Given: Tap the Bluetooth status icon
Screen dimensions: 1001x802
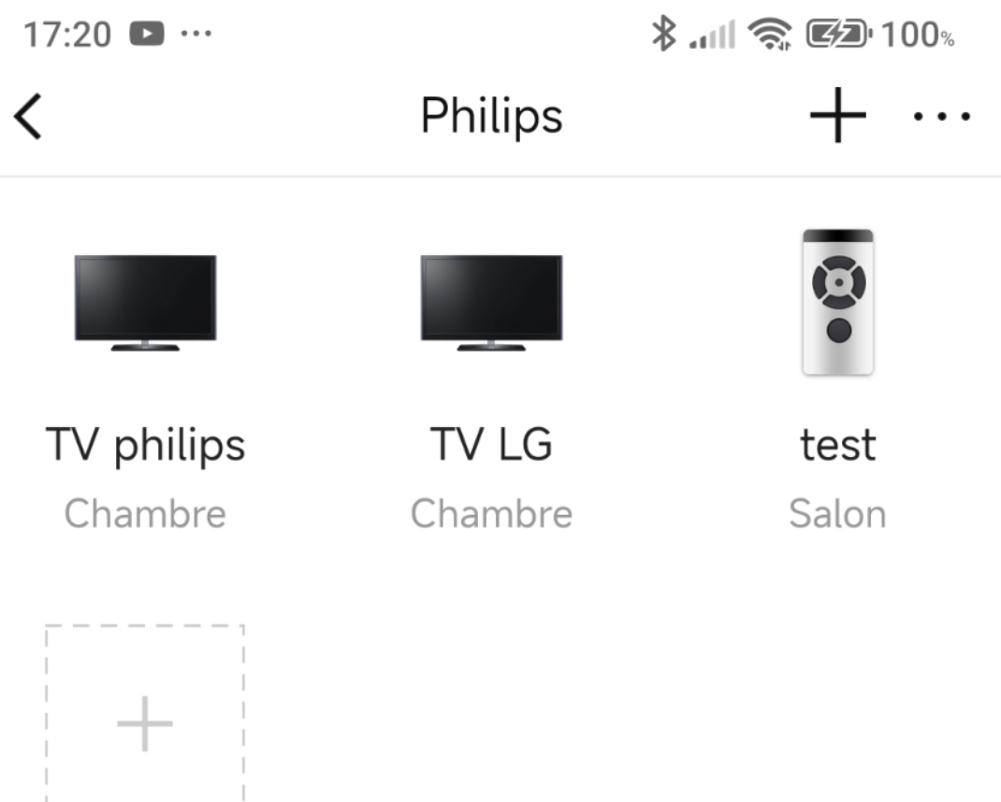Looking at the screenshot, I should (x=664, y=33).
